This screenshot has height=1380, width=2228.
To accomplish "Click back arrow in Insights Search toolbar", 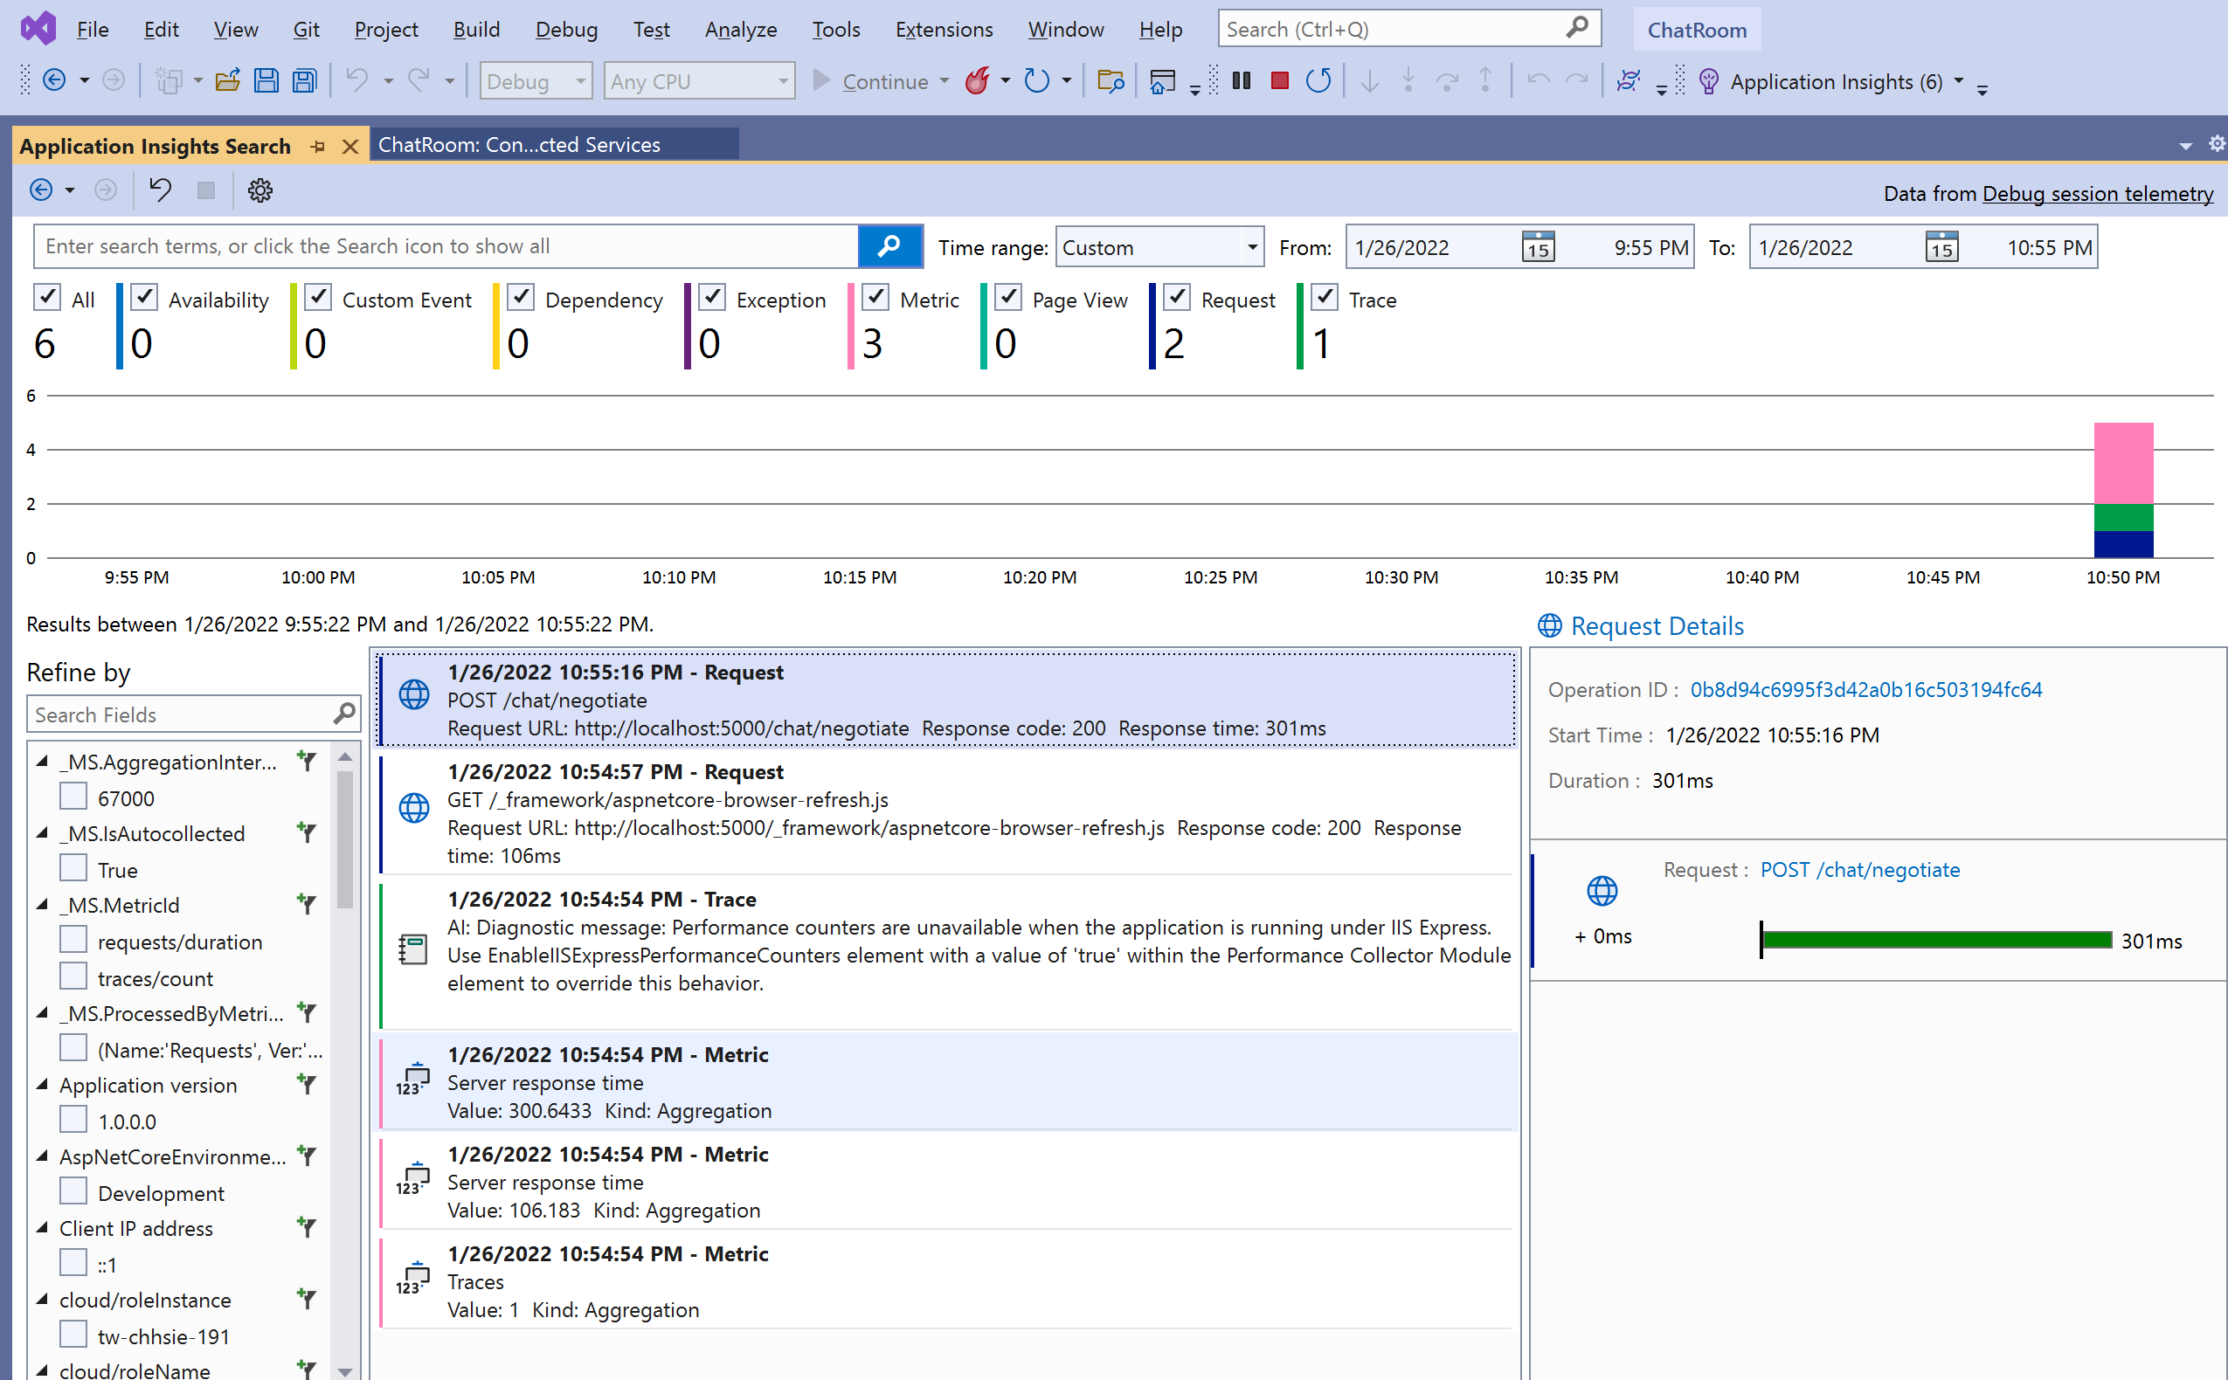I will coord(41,190).
